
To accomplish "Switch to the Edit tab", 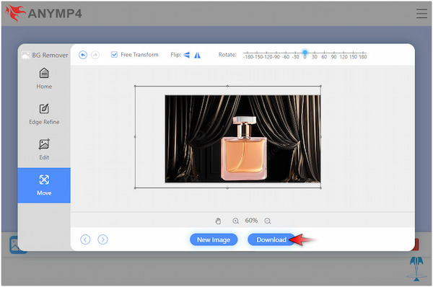I will 44,149.
